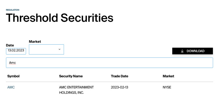Sort by the Symbol column header
This screenshot has width=215, height=98.
point(13,76)
